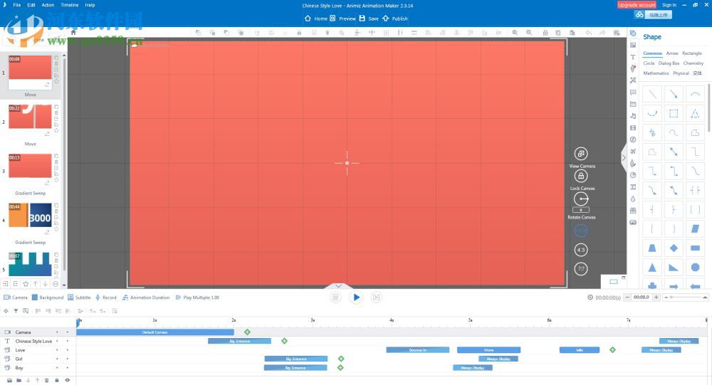
Task: Click the Upgrade account button
Action: tap(636, 5)
